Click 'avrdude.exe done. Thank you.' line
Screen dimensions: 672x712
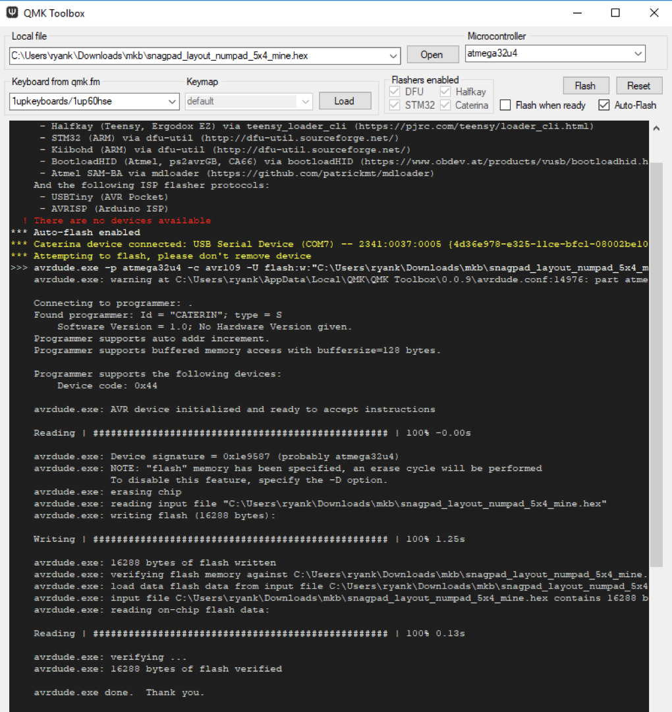119,692
